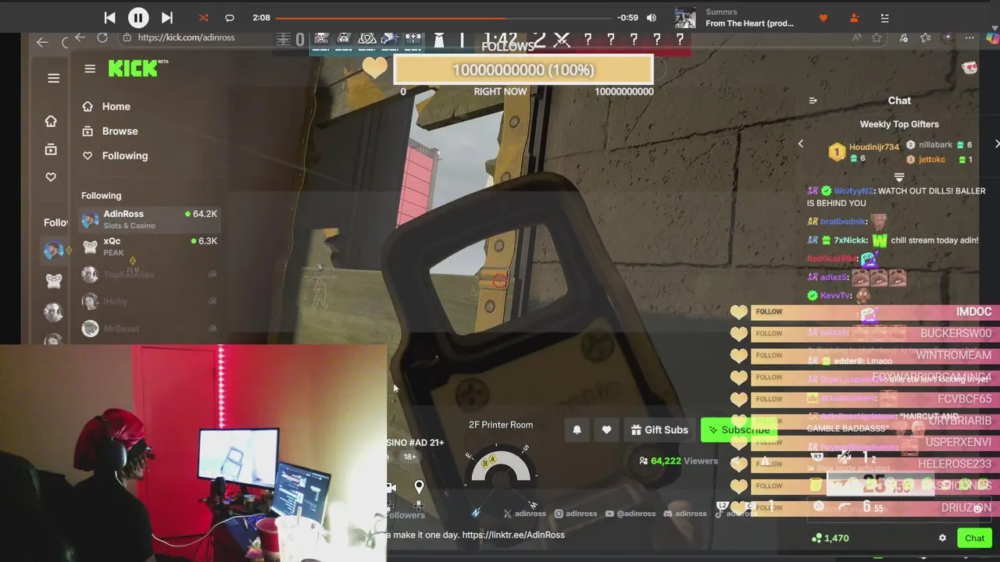
Task: Open chat settings gear icon
Action: [942, 538]
